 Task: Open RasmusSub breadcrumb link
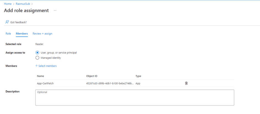pyautogui.click(x=23, y=4)
